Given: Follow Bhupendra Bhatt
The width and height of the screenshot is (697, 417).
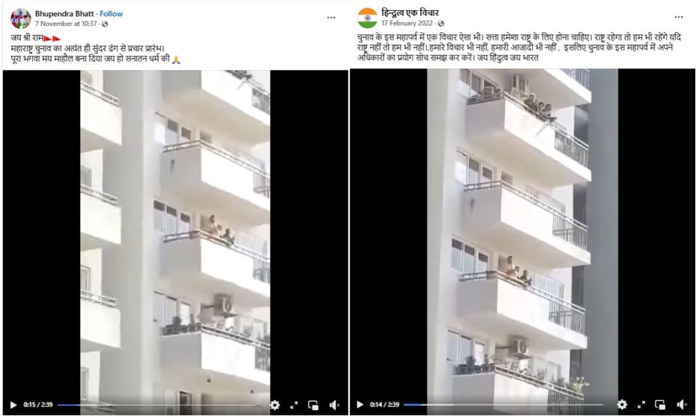Looking at the screenshot, I should pyautogui.click(x=111, y=14).
